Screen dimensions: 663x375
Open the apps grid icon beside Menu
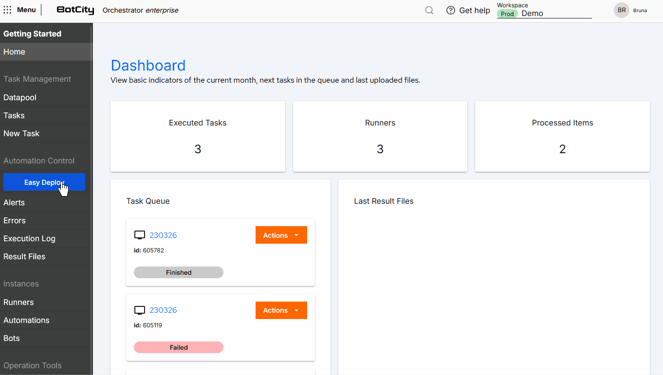7,9
